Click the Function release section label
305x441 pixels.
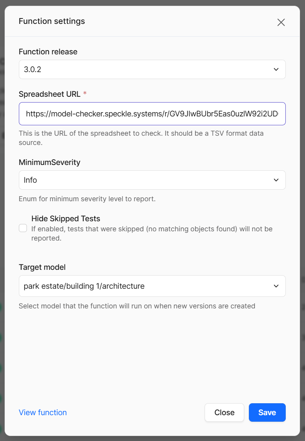click(x=48, y=51)
